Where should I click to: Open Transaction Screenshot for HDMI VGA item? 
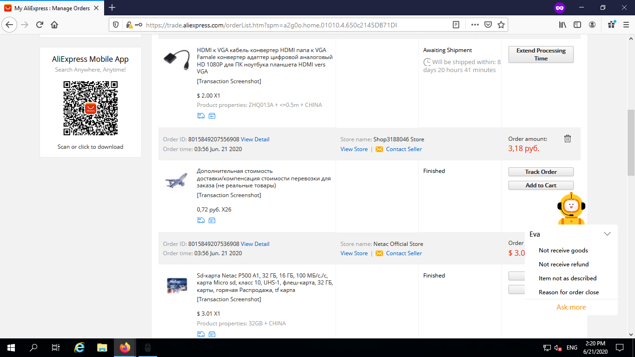coord(229,81)
